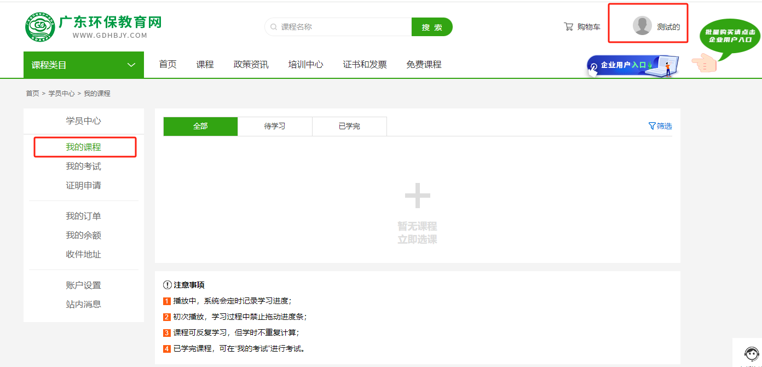
Task: Click the 广东环保教育网 site logo
Action: 94,27
